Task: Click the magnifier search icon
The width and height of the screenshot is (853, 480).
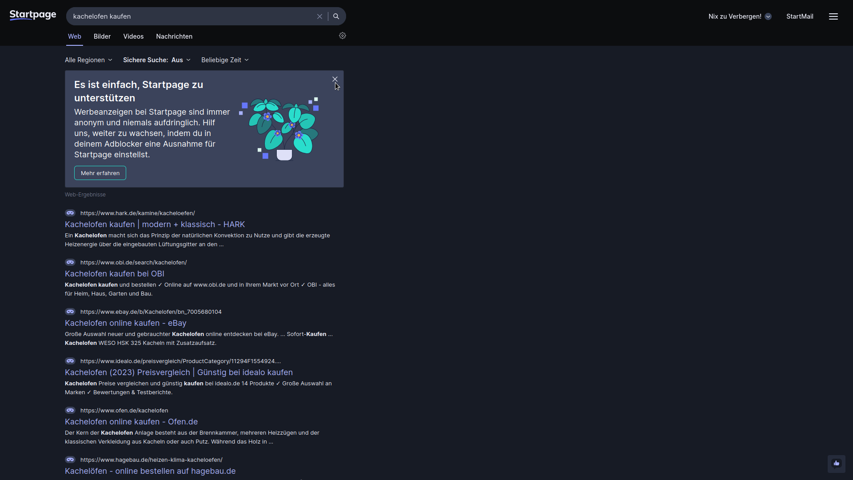Action: 336,16
